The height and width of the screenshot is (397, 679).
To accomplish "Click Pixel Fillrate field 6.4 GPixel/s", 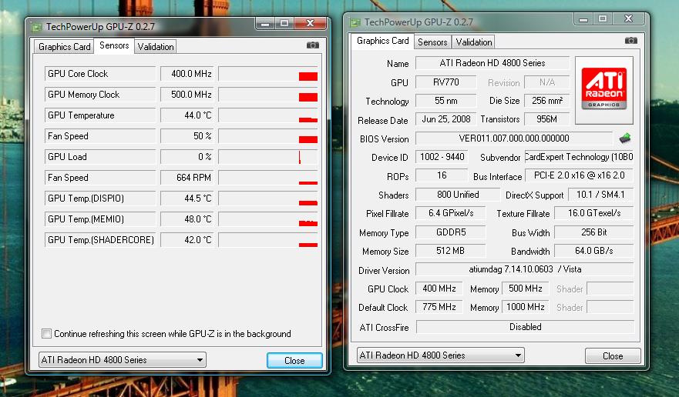I will [451, 213].
